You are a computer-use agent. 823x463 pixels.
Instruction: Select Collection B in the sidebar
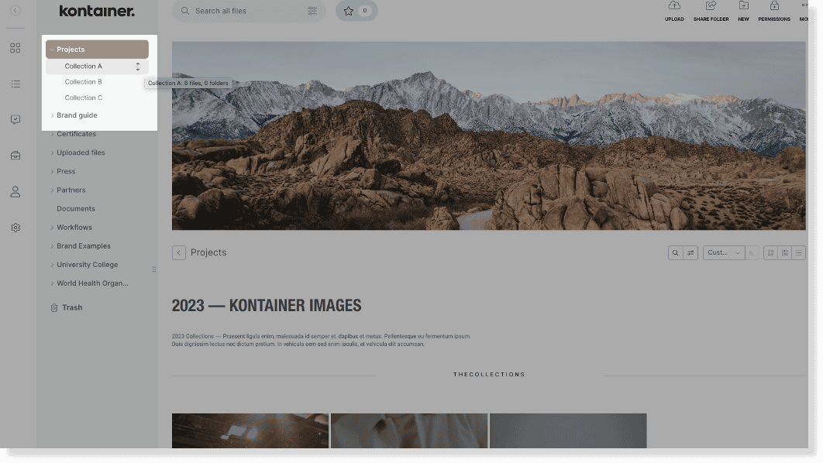pyautogui.click(x=84, y=81)
